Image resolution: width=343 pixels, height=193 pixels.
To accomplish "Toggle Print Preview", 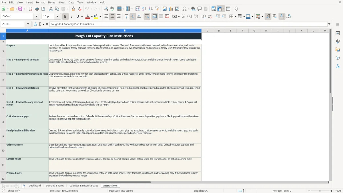I will (43, 9).
